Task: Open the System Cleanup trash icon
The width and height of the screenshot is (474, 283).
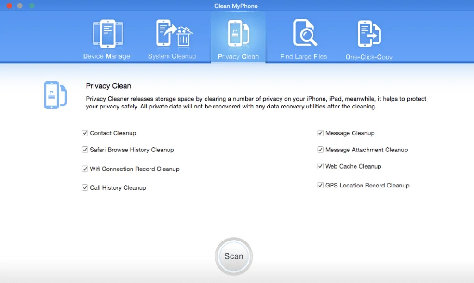Action: tap(175, 33)
